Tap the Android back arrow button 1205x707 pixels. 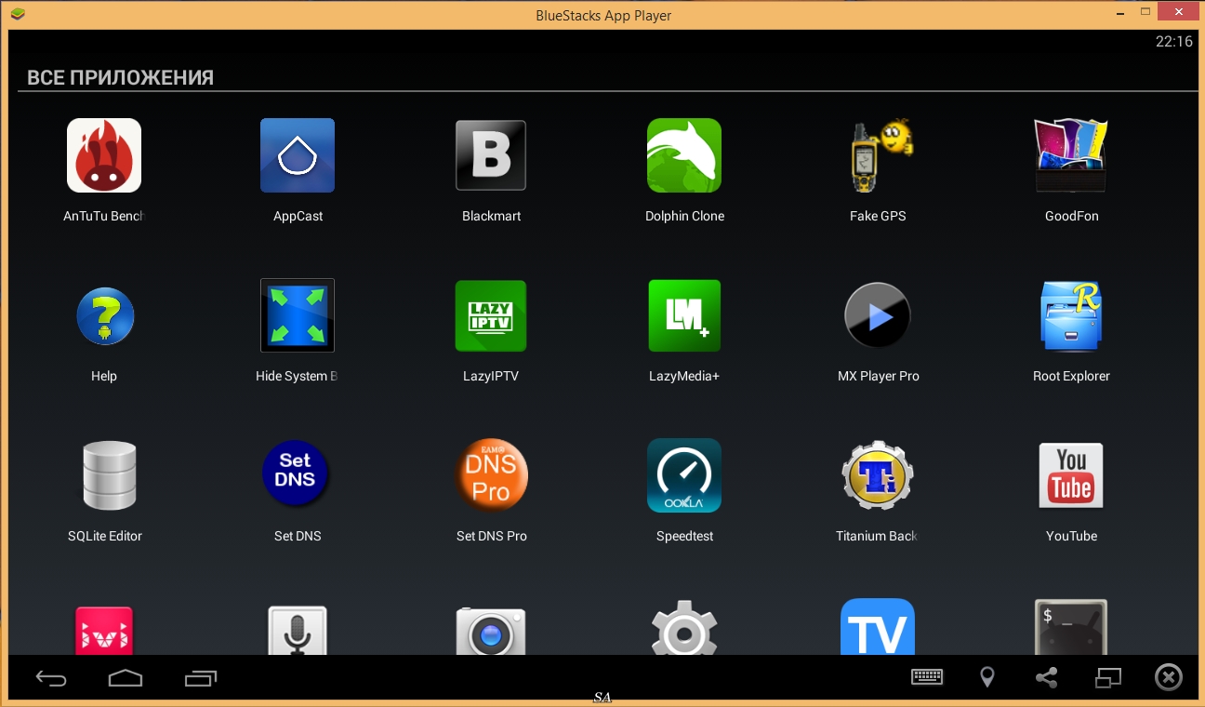(x=51, y=678)
